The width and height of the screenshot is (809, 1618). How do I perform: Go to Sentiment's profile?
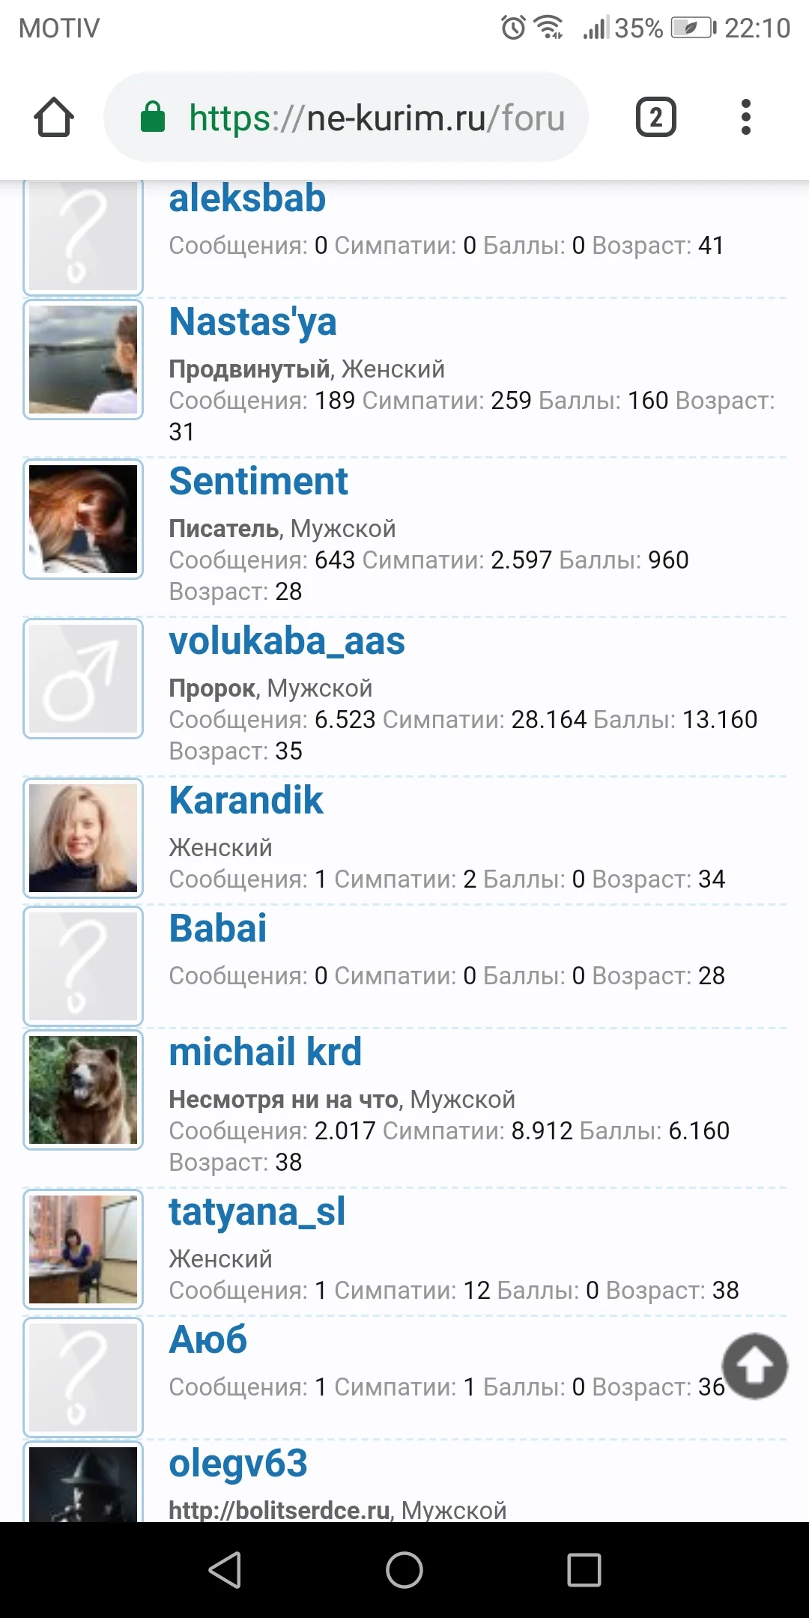258,482
